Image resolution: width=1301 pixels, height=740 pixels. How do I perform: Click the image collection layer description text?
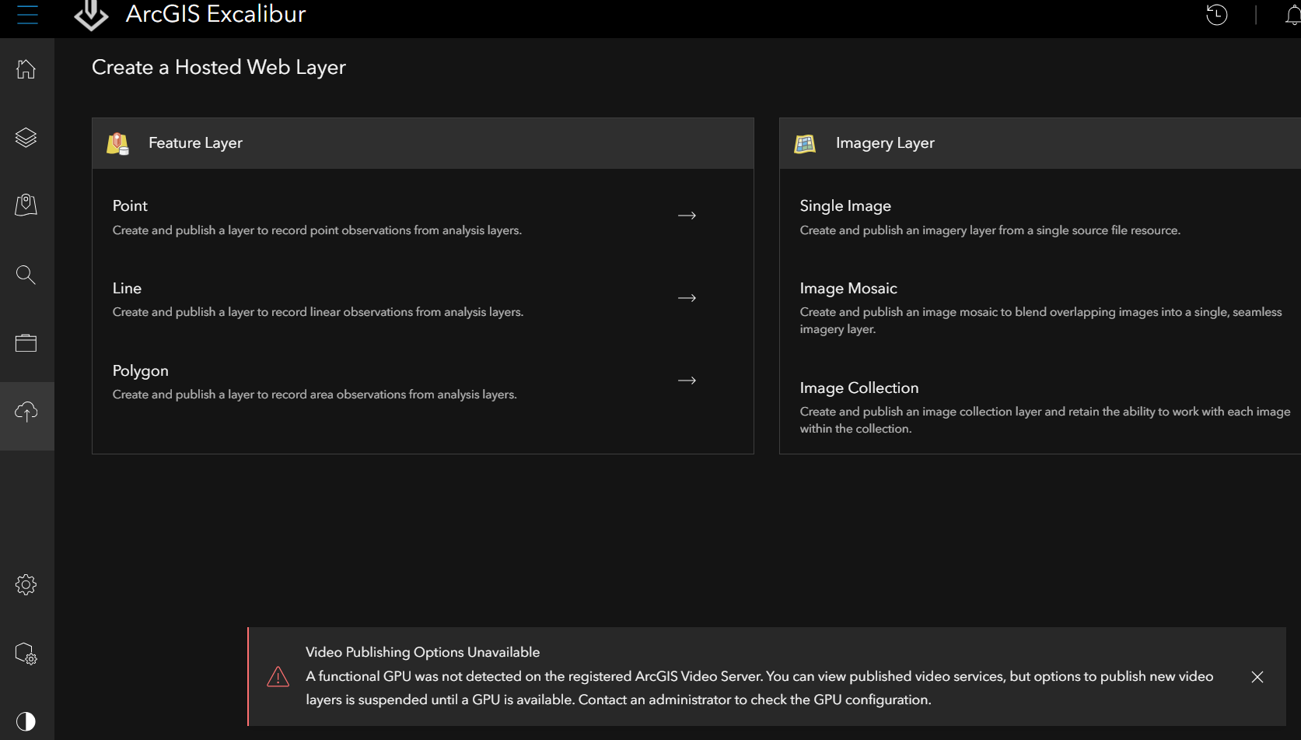pyautogui.click(x=1045, y=420)
